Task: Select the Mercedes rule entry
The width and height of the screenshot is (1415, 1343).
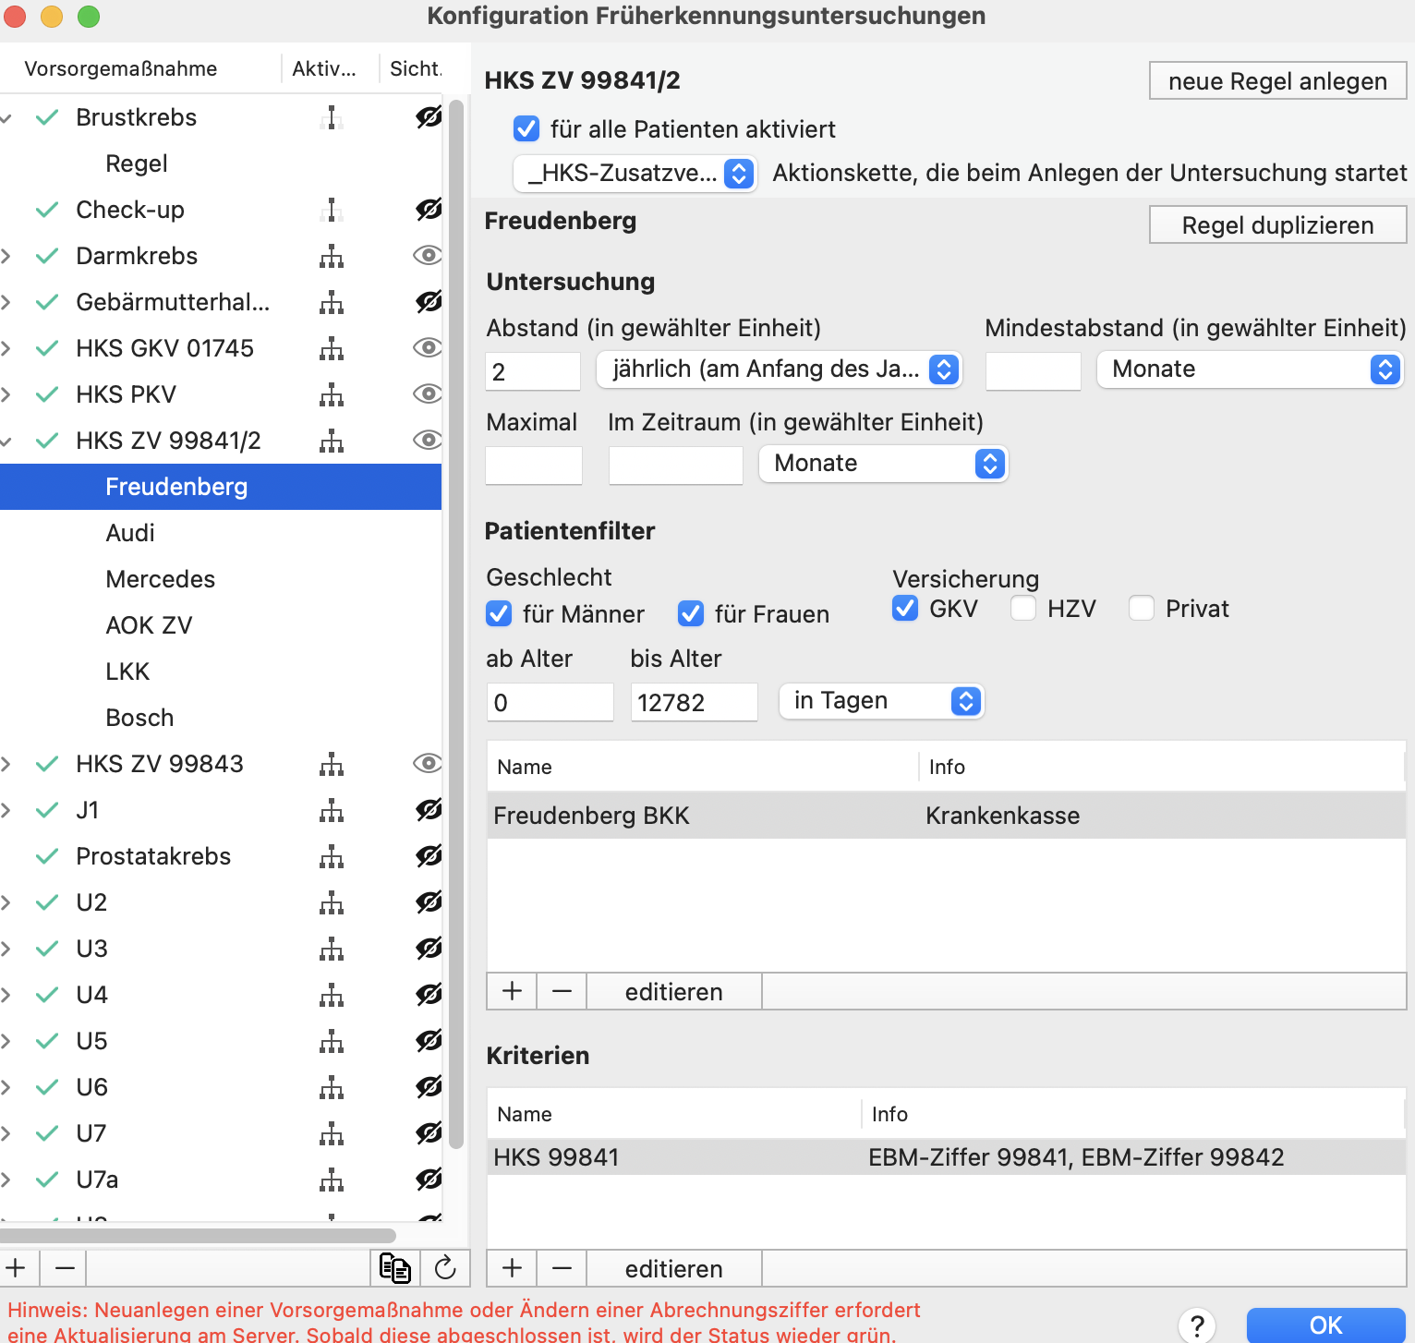Action: 161,579
